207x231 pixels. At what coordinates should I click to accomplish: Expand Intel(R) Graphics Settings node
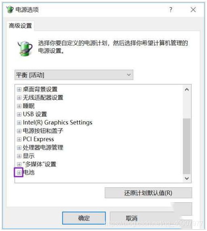click(x=19, y=122)
